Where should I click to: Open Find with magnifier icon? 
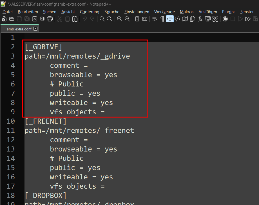(102, 19)
